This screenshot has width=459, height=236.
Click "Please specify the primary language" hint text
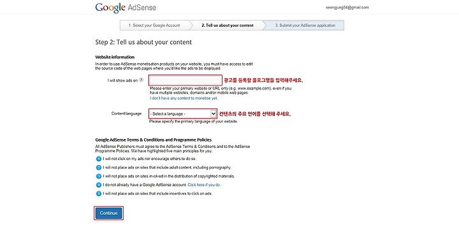click(x=193, y=121)
